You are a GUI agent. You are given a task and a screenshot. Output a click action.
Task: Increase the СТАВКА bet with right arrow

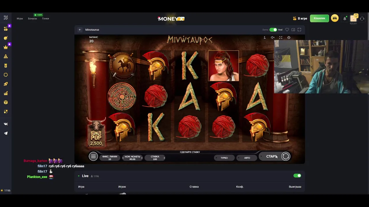[x=164, y=158]
